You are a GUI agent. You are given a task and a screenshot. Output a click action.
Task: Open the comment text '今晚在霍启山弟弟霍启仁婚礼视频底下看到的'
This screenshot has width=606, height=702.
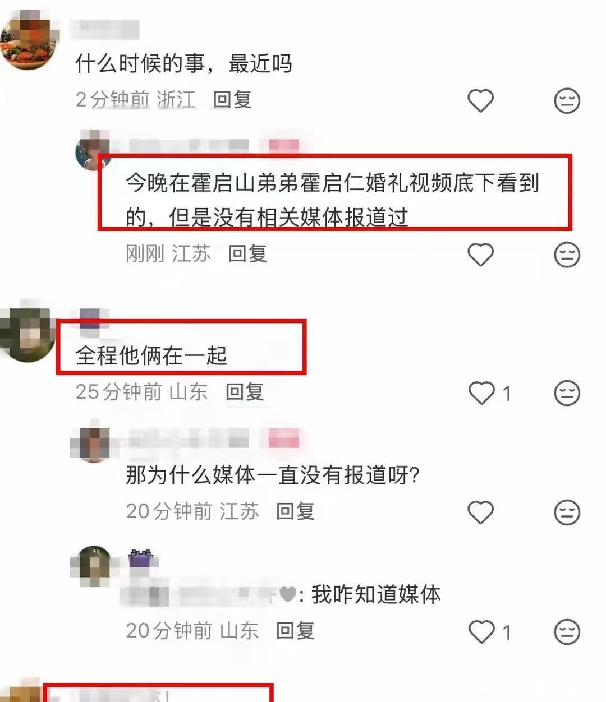pyautogui.click(x=332, y=200)
